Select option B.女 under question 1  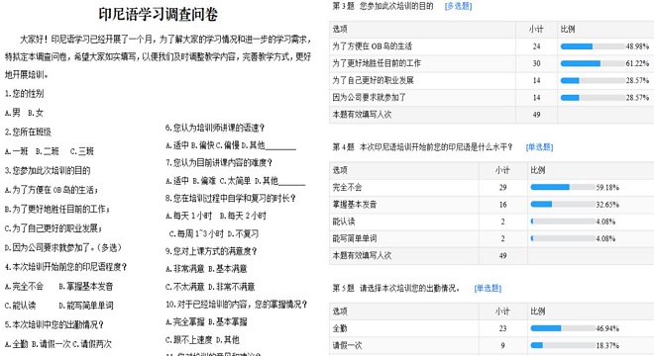coord(36,113)
